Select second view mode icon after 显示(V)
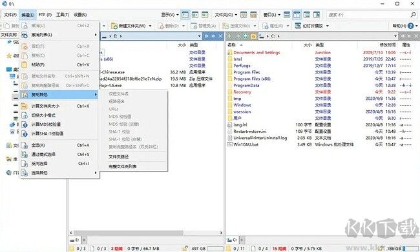 (x=195, y=15)
